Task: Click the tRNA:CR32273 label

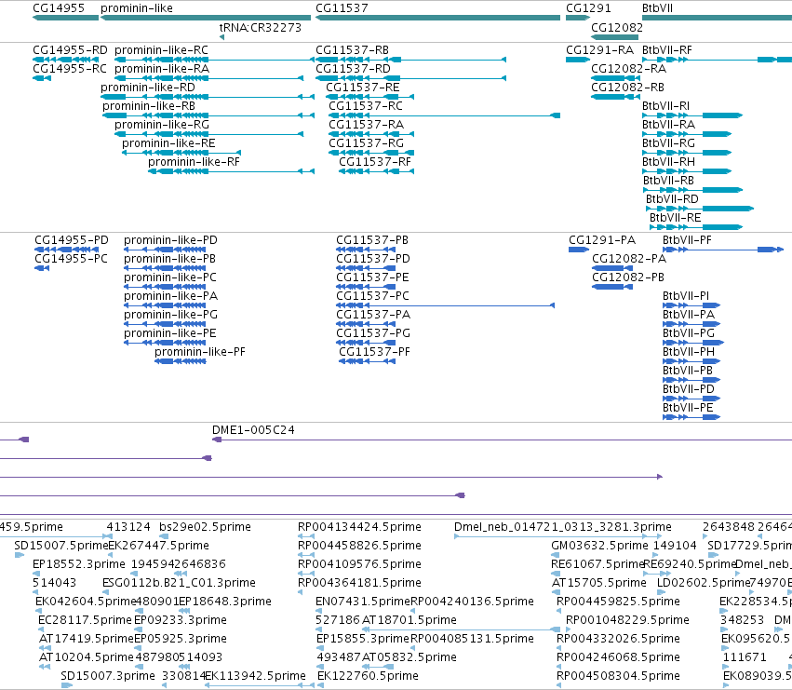Action: 261,27
